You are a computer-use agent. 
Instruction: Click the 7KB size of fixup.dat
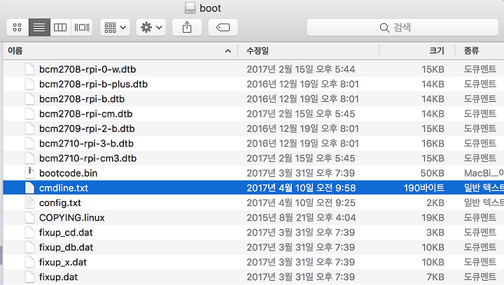435,277
